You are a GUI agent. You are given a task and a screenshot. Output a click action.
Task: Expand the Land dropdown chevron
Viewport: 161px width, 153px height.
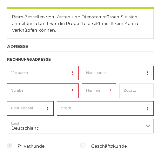pyautogui.click(x=148, y=126)
